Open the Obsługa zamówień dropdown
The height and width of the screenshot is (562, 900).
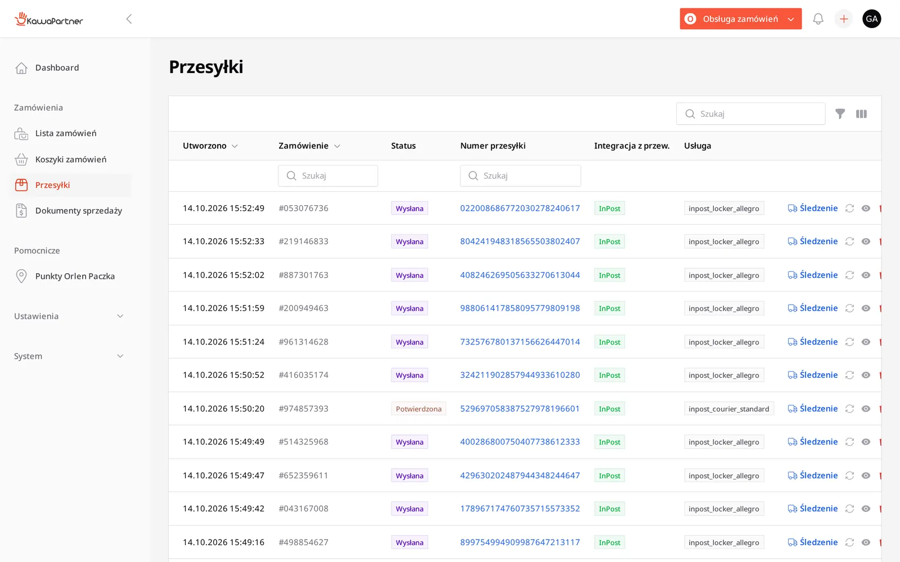(740, 19)
